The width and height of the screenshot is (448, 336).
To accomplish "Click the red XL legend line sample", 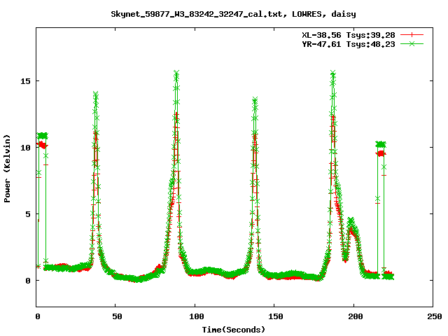I will pos(412,35).
